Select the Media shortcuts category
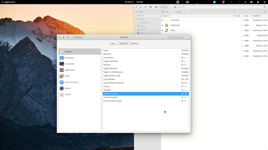The image size is (268, 150). [80, 76]
